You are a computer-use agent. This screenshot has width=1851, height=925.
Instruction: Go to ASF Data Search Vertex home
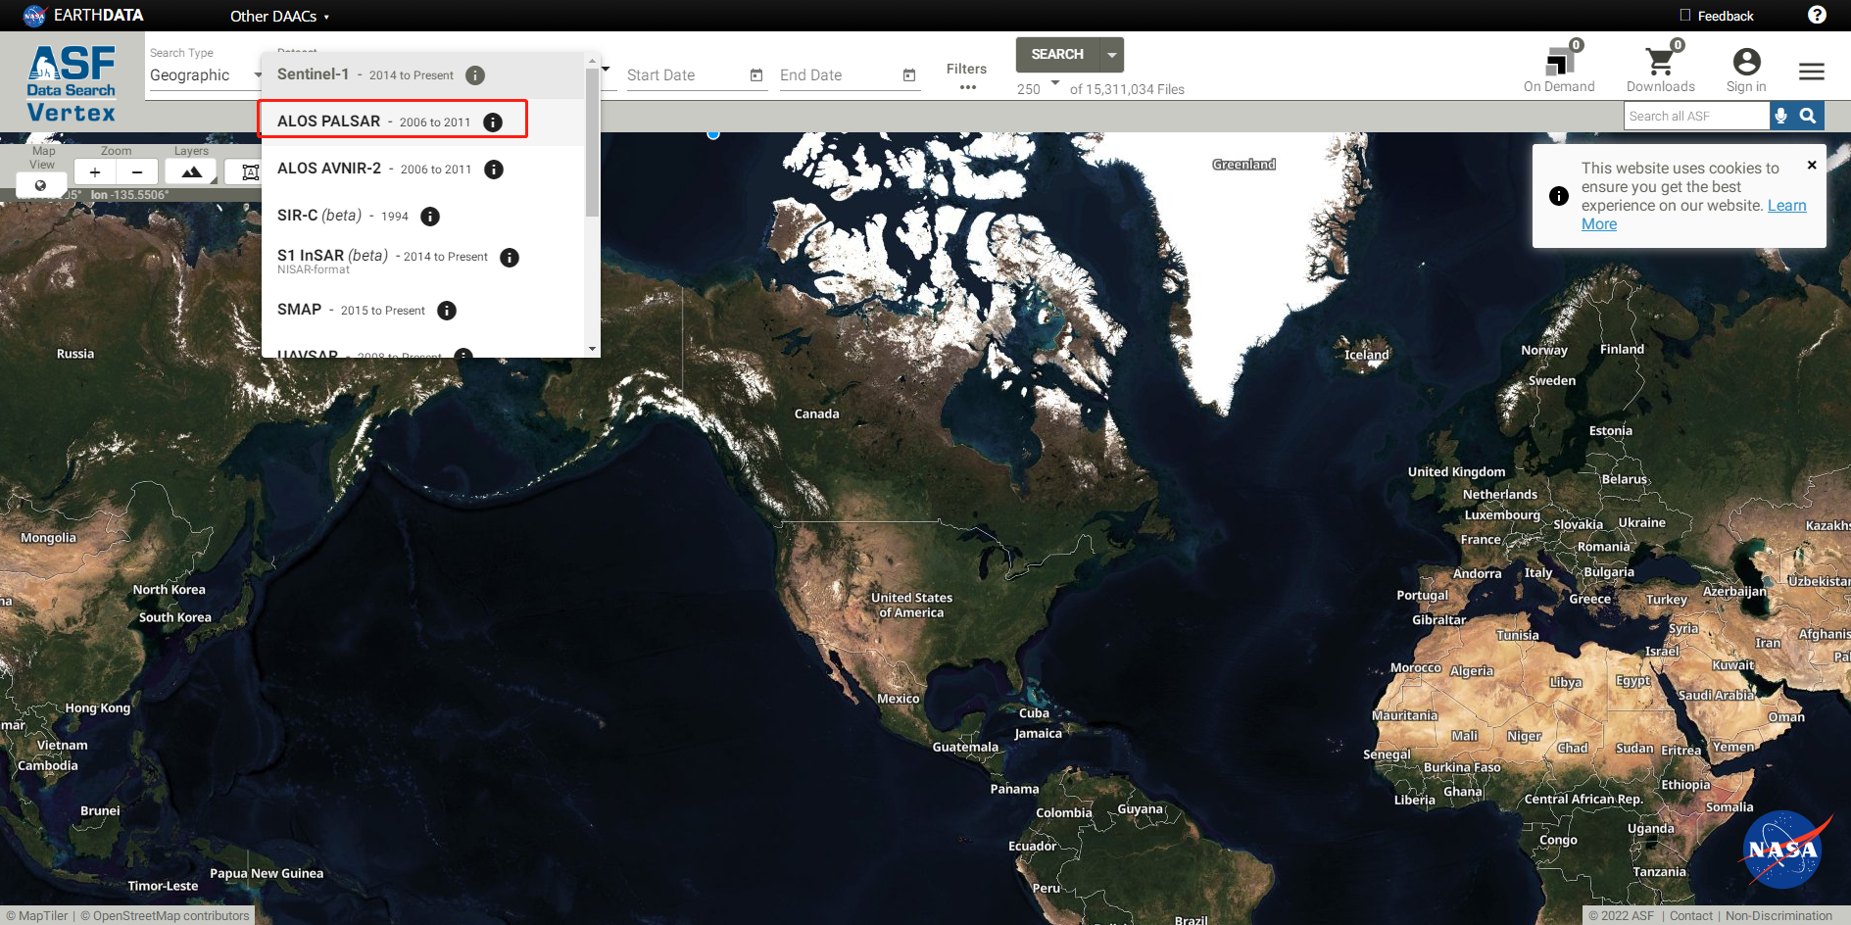pyautogui.click(x=71, y=84)
